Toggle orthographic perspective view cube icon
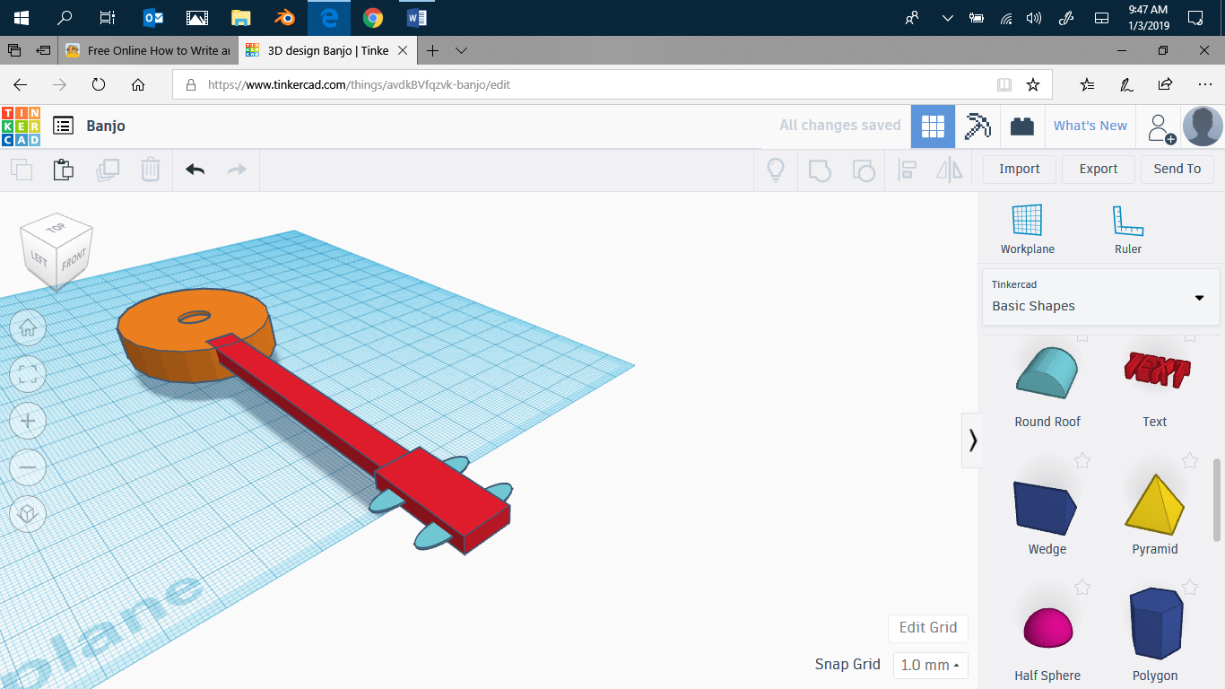The height and width of the screenshot is (689, 1225). pos(28,514)
